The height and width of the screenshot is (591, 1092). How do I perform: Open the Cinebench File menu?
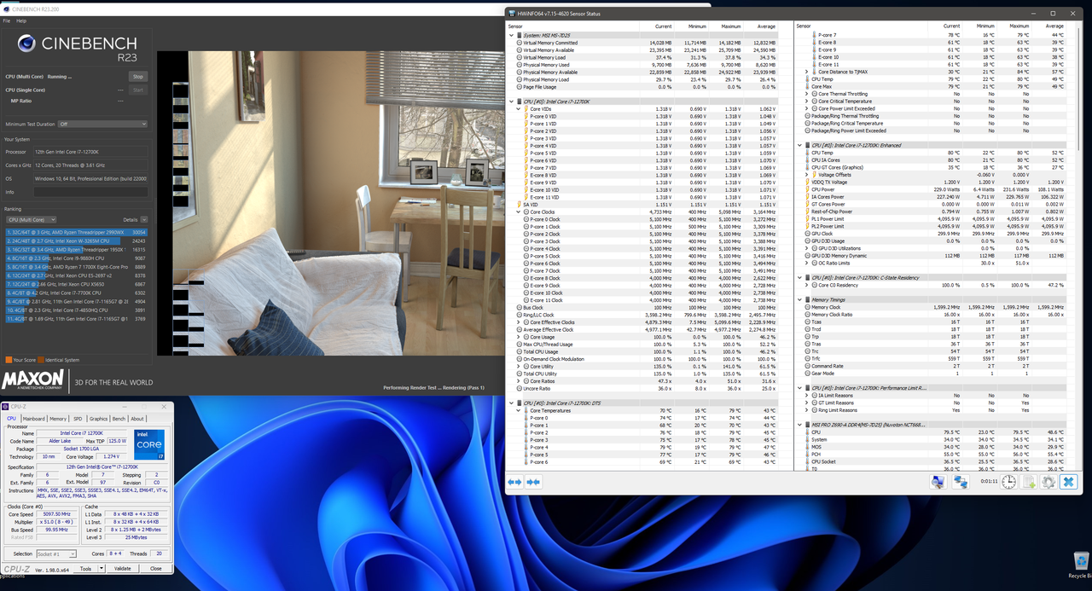click(7, 20)
